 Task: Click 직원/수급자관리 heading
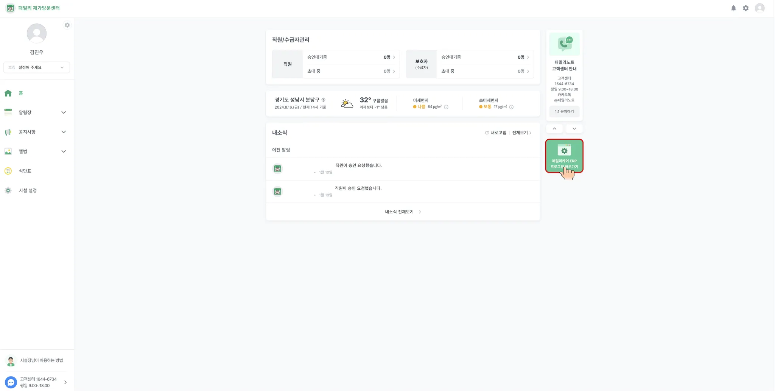tap(291, 40)
